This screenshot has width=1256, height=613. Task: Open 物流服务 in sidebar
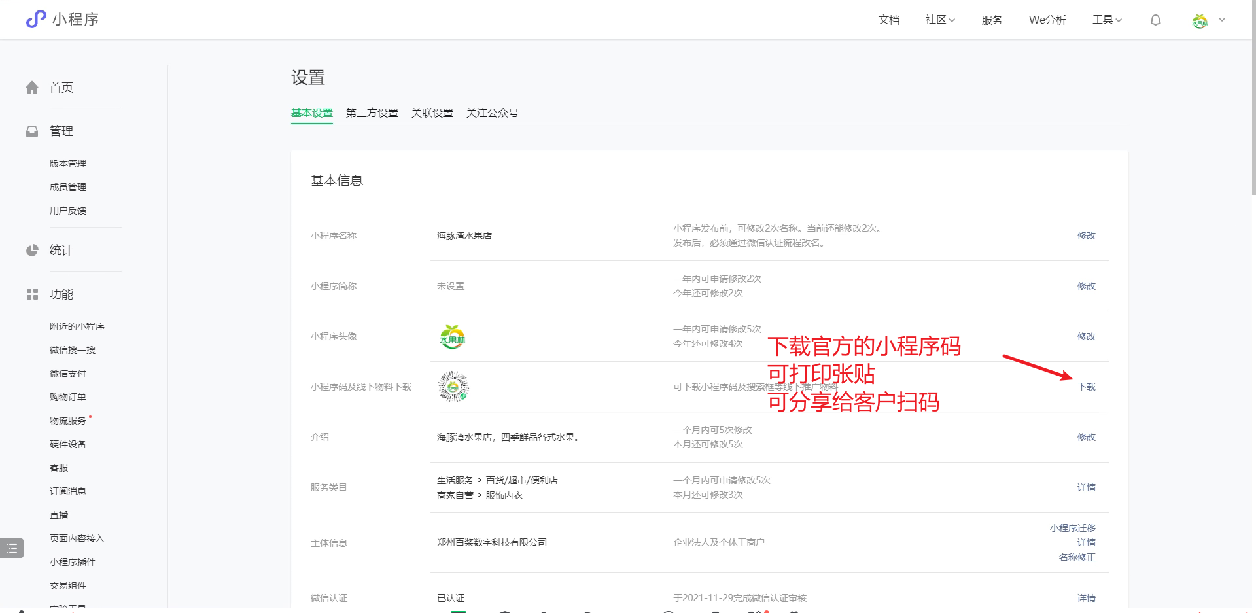tap(68, 421)
